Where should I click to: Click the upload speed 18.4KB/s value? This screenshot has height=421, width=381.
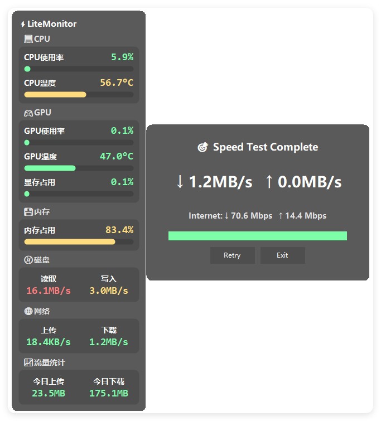pos(49,342)
